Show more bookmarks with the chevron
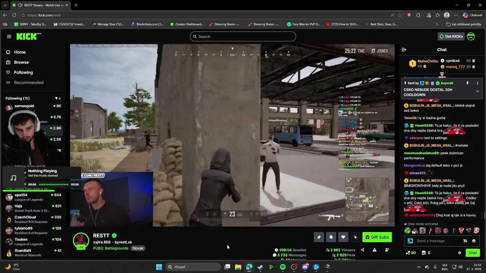Screen dimensions: 486x273 tap(437, 24)
